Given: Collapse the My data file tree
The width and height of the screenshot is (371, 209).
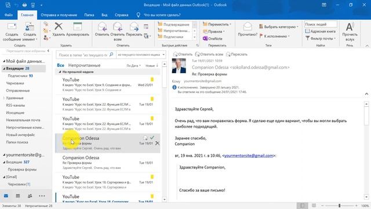Looking at the screenshot, I should click(4, 61).
